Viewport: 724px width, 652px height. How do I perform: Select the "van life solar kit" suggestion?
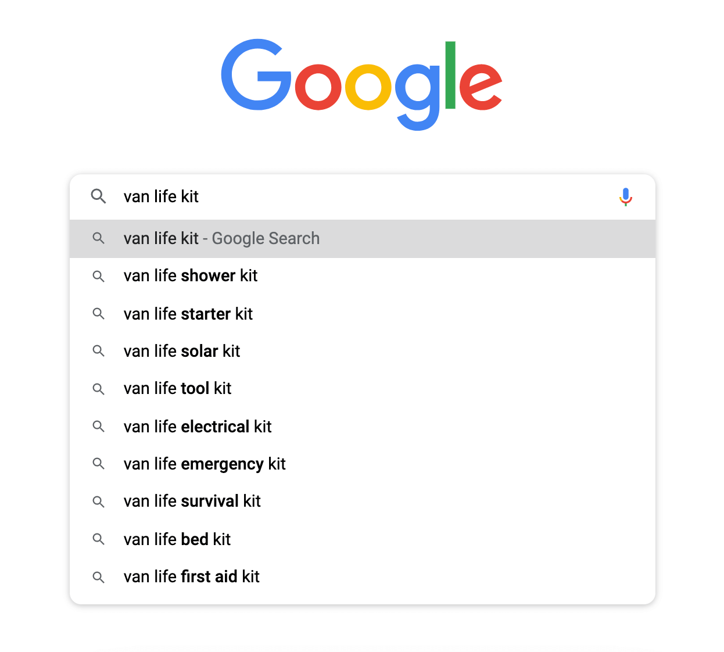[x=182, y=351]
